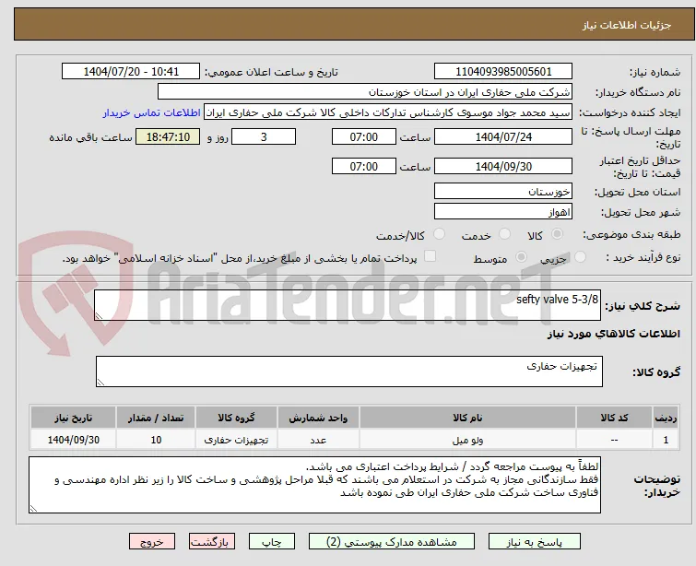
Task: Click the resize handle of buyer notes box
Action: 33,509
